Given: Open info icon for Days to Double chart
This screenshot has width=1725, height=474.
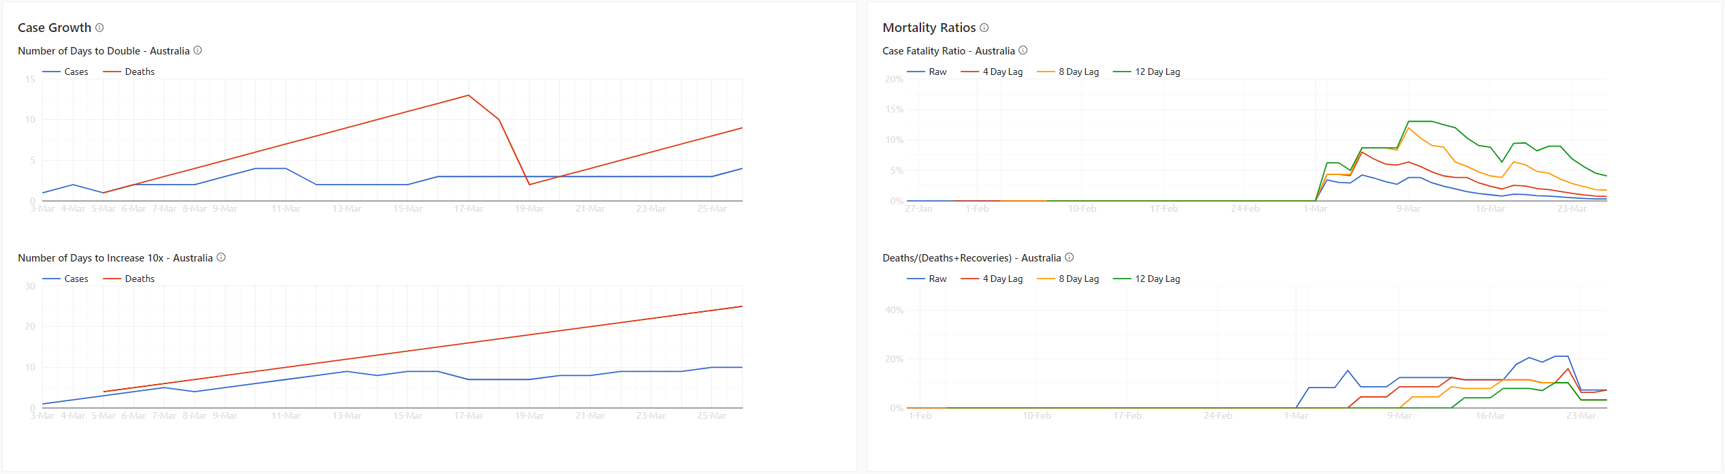Looking at the screenshot, I should click(198, 50).
